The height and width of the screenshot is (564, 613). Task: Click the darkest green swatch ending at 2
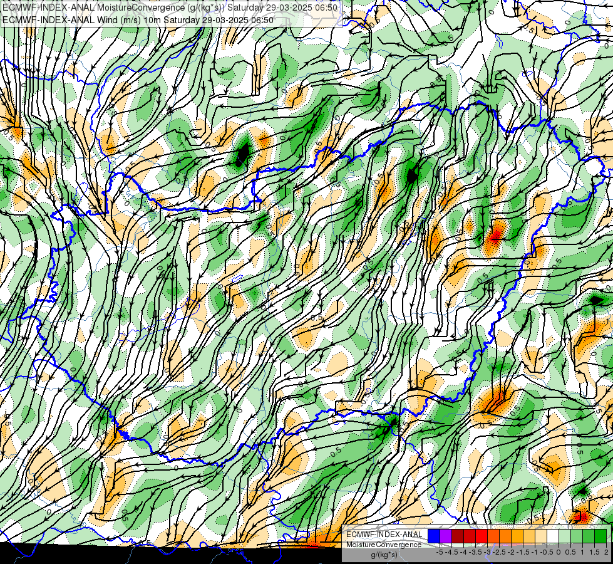click(x=600, y=536)
